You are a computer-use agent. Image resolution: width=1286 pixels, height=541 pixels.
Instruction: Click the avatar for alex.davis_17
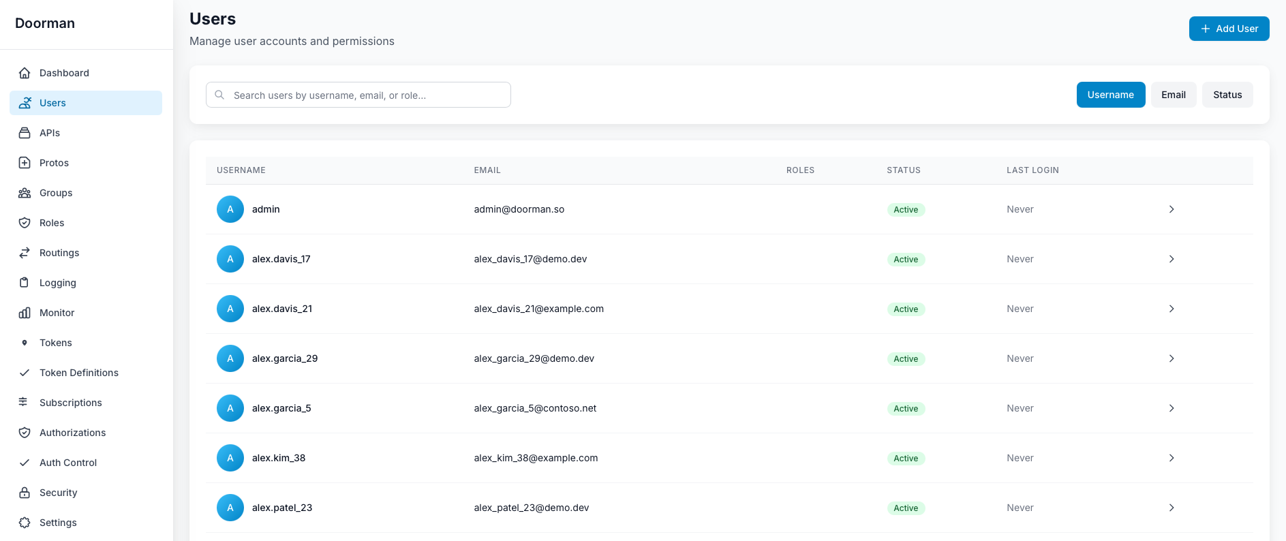[230, 259]
